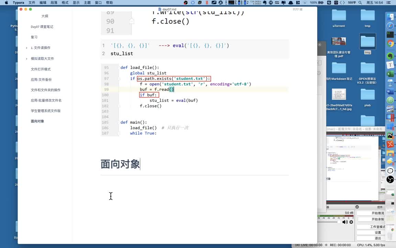This screenshot has width=396, height=248.
Task: Expand the 模拟读取大文件 outline item
Action: [x=26, y=59]
